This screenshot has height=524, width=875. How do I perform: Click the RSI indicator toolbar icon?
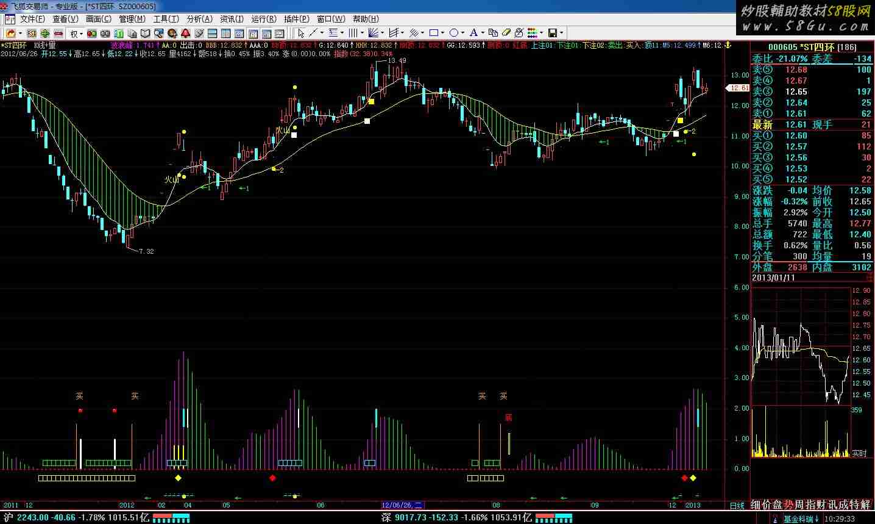tap(32, 33)
